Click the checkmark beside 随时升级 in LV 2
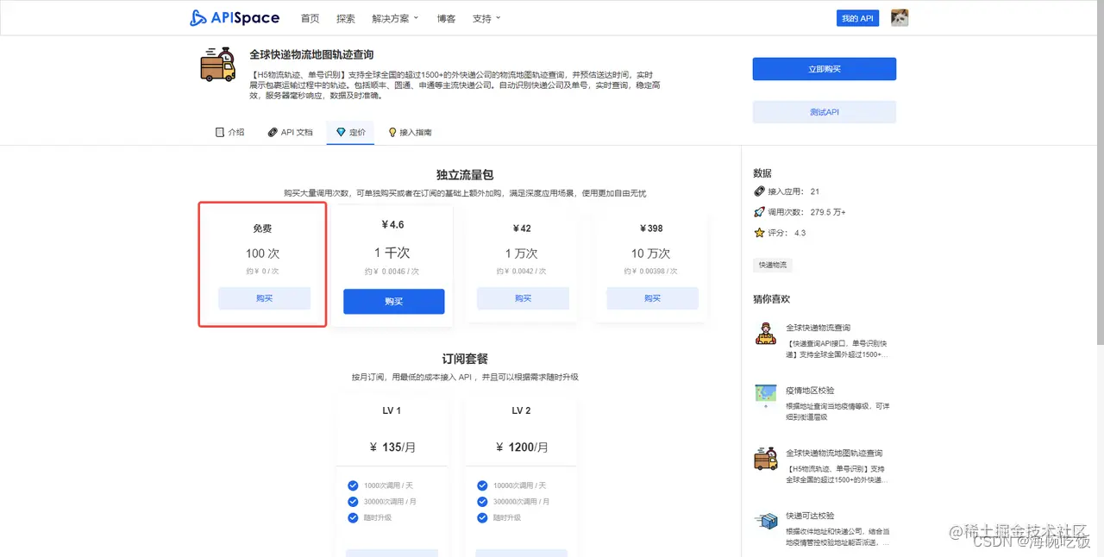This screenshot has height=557, width=1104. [x=482, y=518]
